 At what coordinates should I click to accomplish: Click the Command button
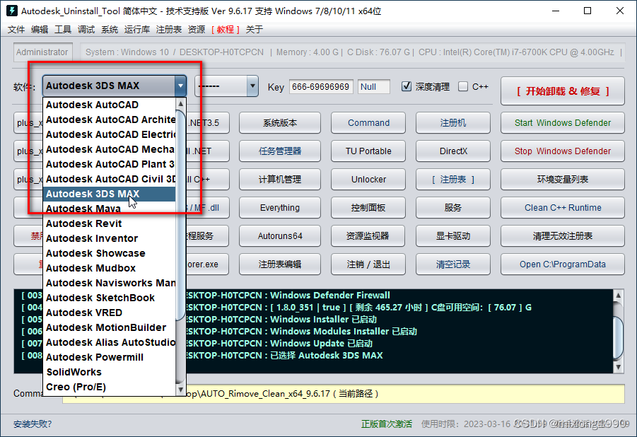coord(368,123)
